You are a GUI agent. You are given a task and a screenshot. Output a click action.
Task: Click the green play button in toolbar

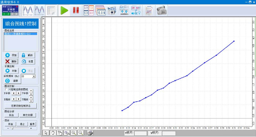(x=64, y=11)
